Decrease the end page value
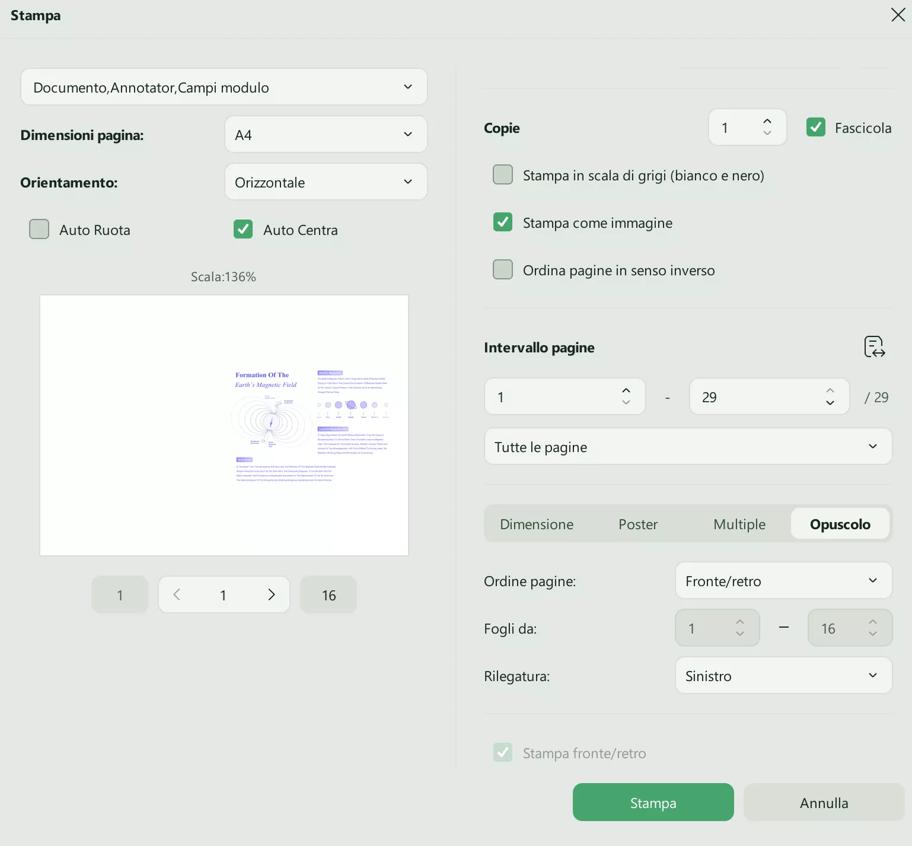This screenshot has width=912, height=846. 830,403
